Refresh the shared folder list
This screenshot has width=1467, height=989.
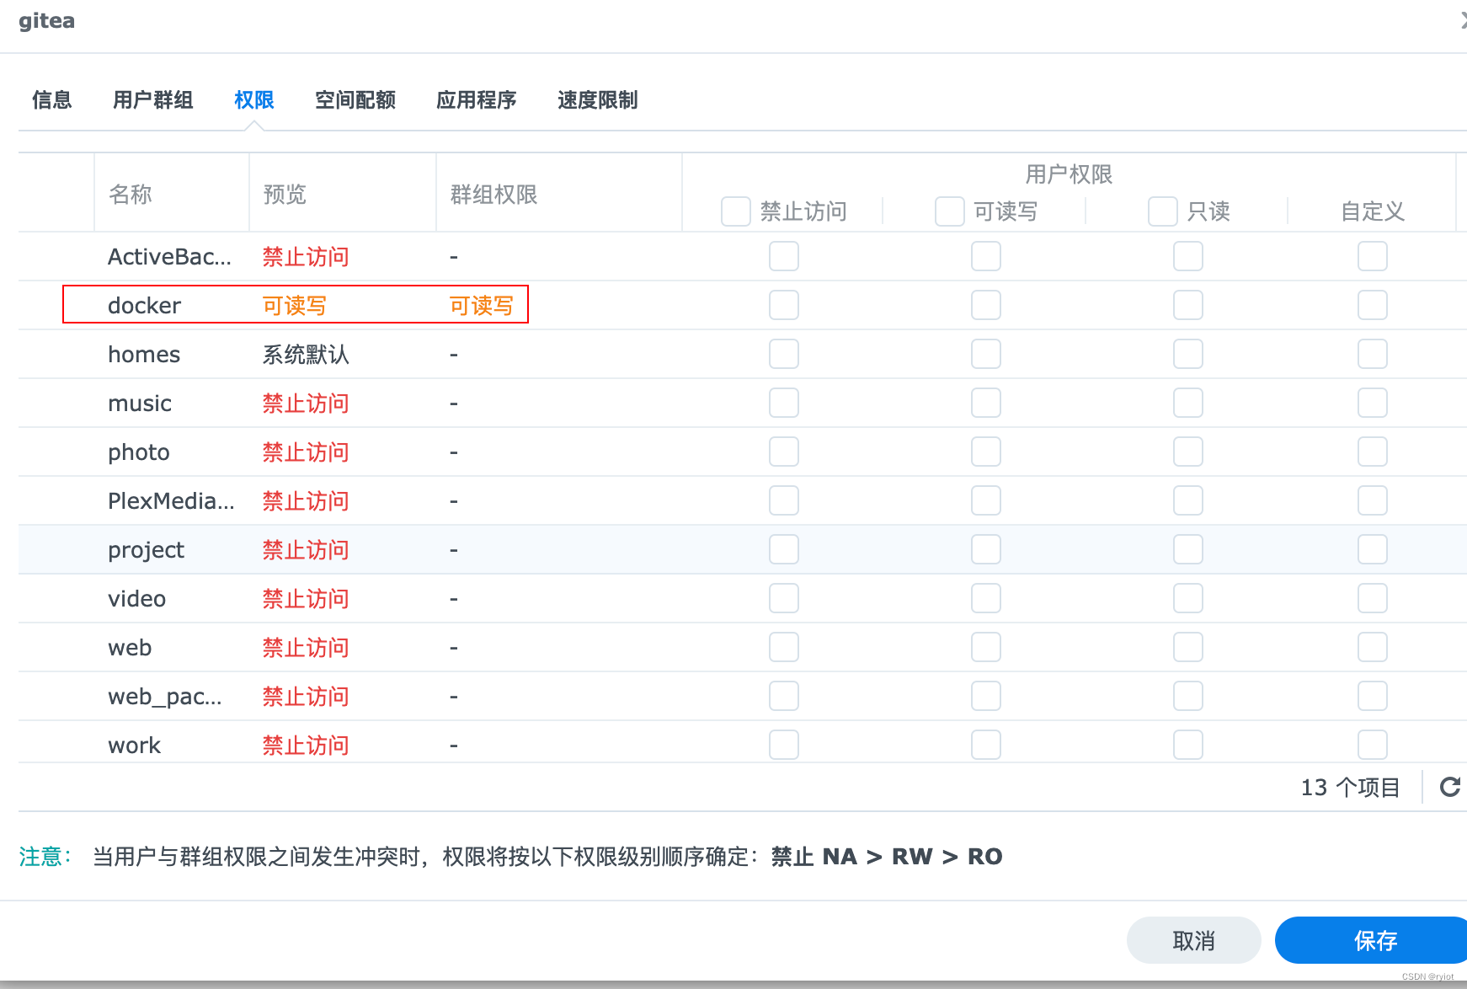click(1449, 787)
